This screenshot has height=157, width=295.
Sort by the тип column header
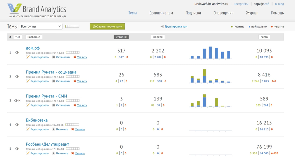pos(18,37)
